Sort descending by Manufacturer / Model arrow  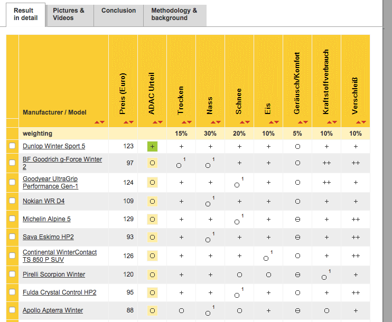[x=102, y=122]
